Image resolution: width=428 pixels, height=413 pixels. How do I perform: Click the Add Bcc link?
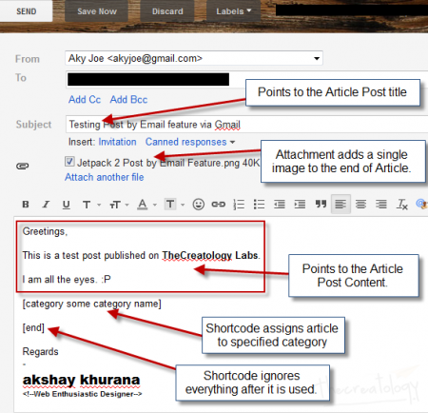click(128, 100)
